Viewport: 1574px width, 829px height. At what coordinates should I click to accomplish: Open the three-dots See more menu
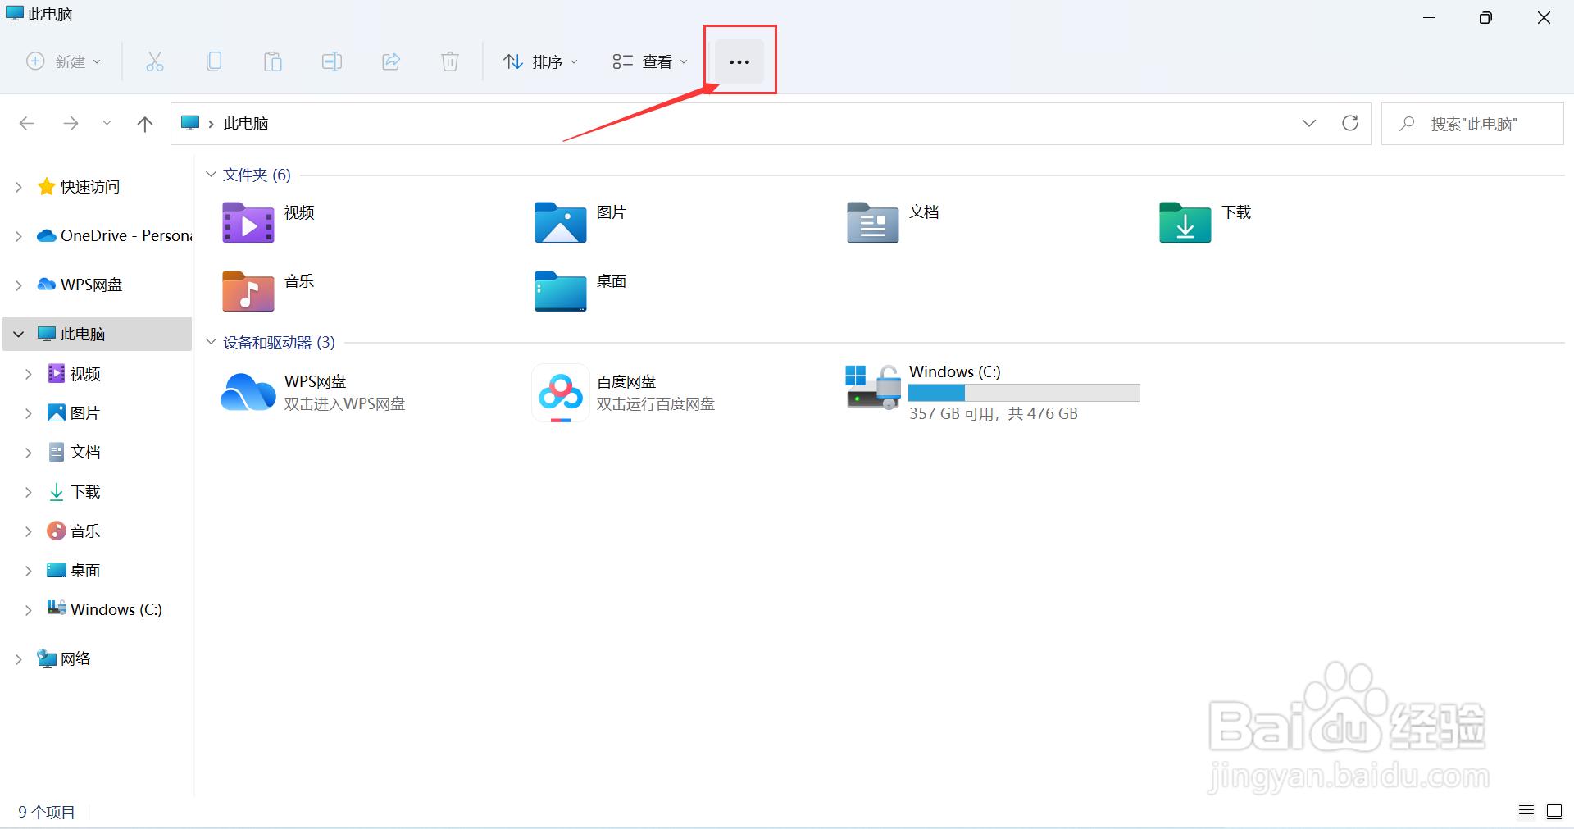click(739, 61)
